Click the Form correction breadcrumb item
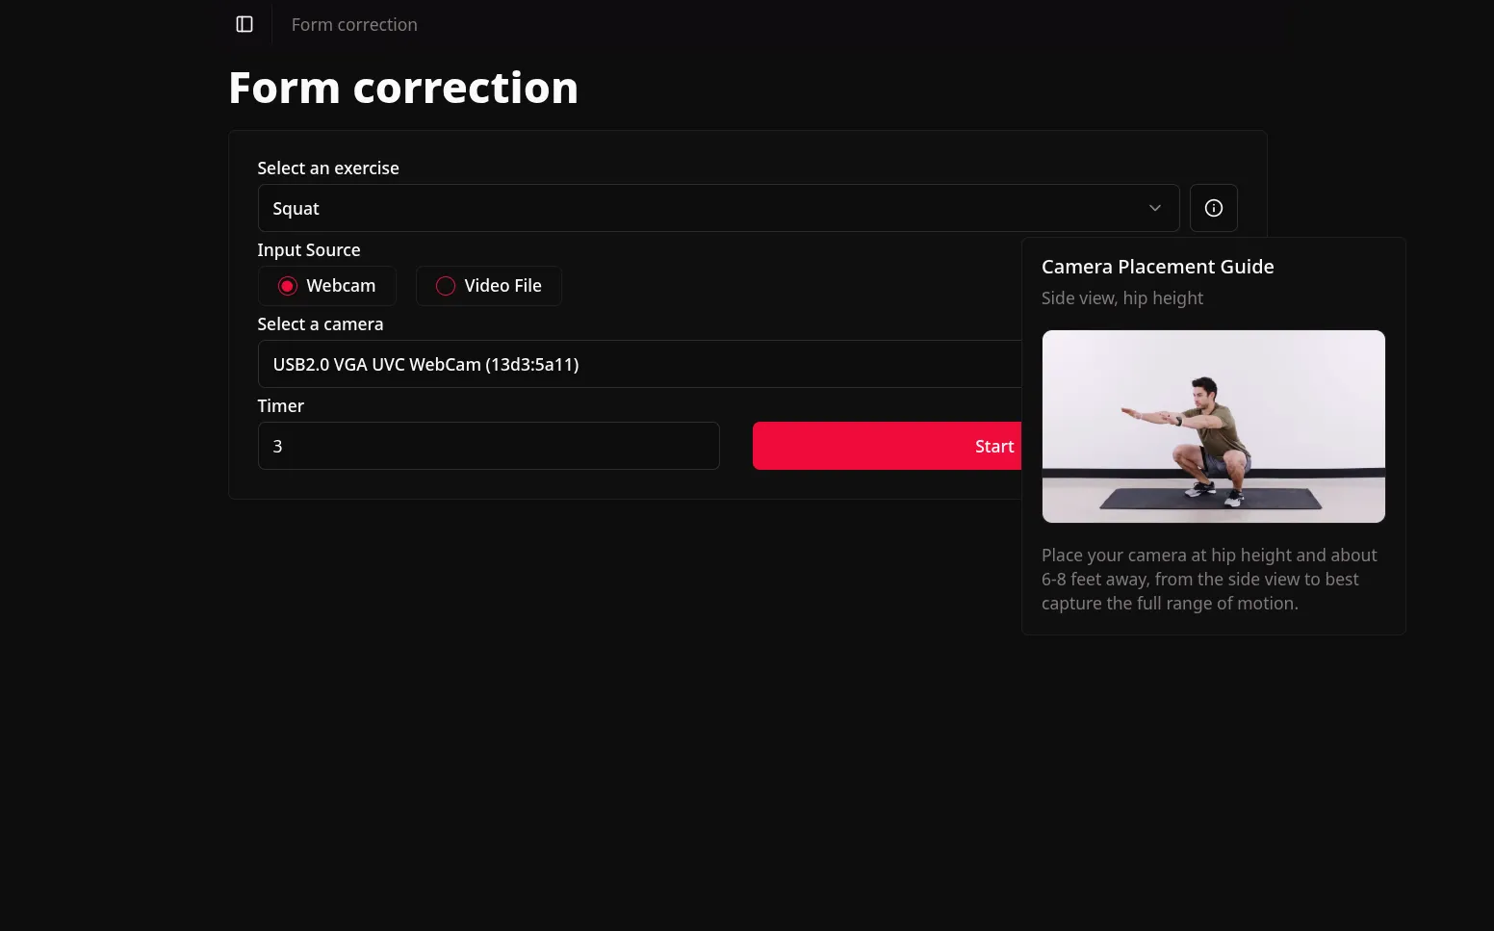1494x931 pixels. tap(353, 24)
